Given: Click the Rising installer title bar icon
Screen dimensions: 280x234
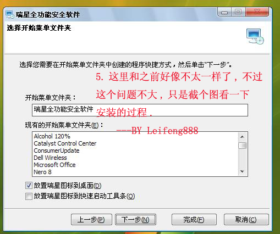Looking at the screenshot, I should point(10,15).
